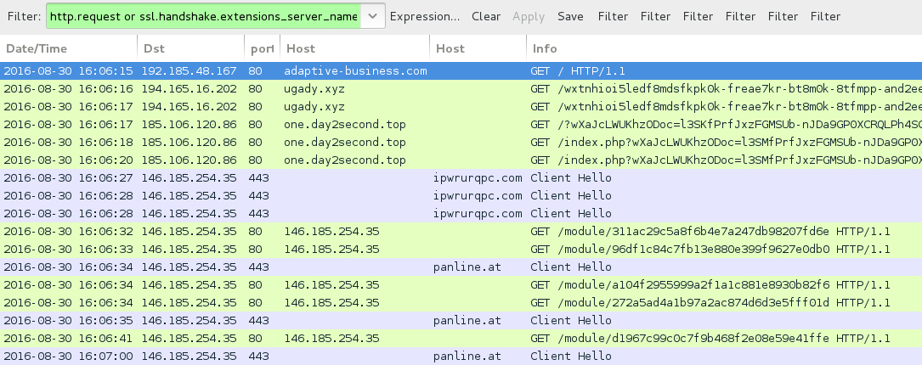Select the one.day2second.top packet at 16:06:20
This screenshot has height=365, width=922.
[344, 160]
